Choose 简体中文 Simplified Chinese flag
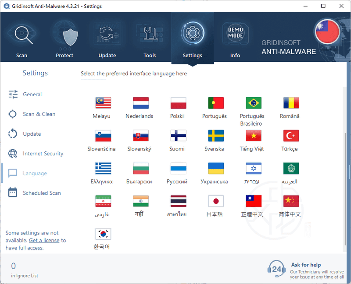The image size is (351, 284). pyautogui.click(x=291, y=201)
